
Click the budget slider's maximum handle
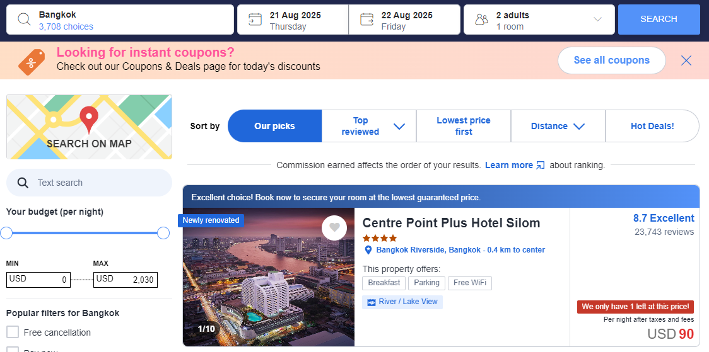[x=163, y=233]
